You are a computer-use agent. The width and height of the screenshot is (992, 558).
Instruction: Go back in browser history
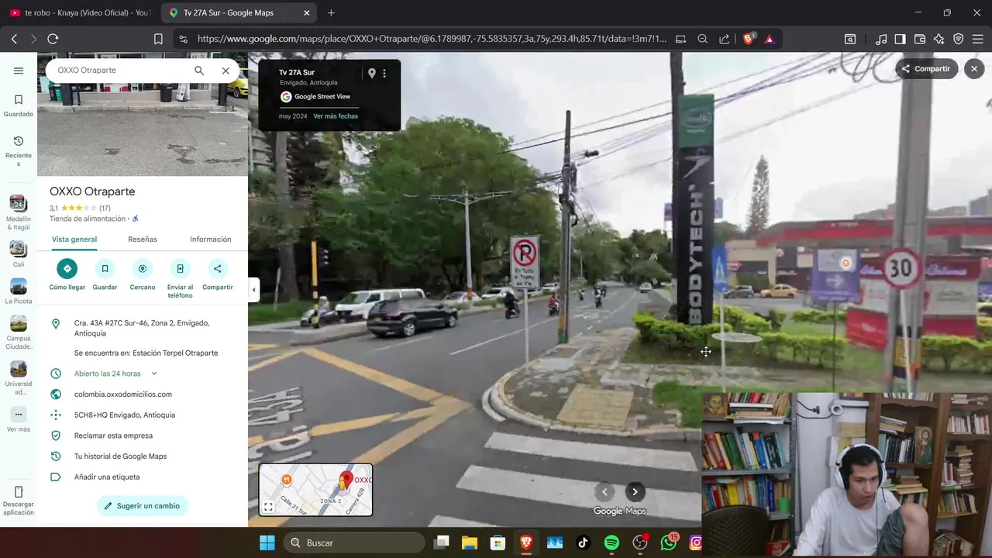pos(14,39)
